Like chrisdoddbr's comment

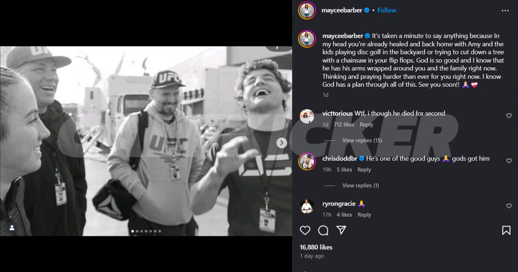(509, 161)
